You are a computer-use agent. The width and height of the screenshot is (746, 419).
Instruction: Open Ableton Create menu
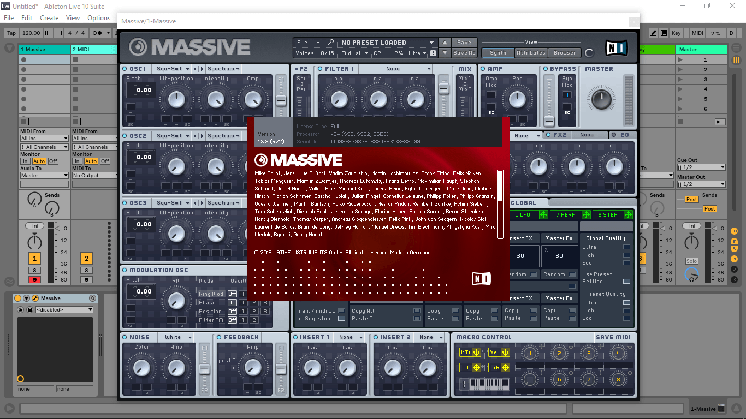click(49, 18)
